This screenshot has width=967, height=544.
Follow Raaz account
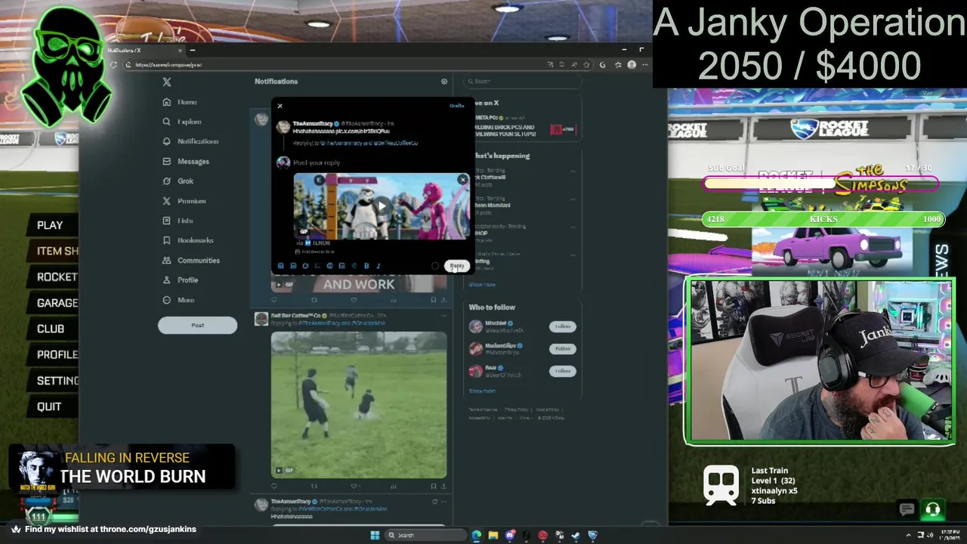pyautogui.click(x=563, y=371)
